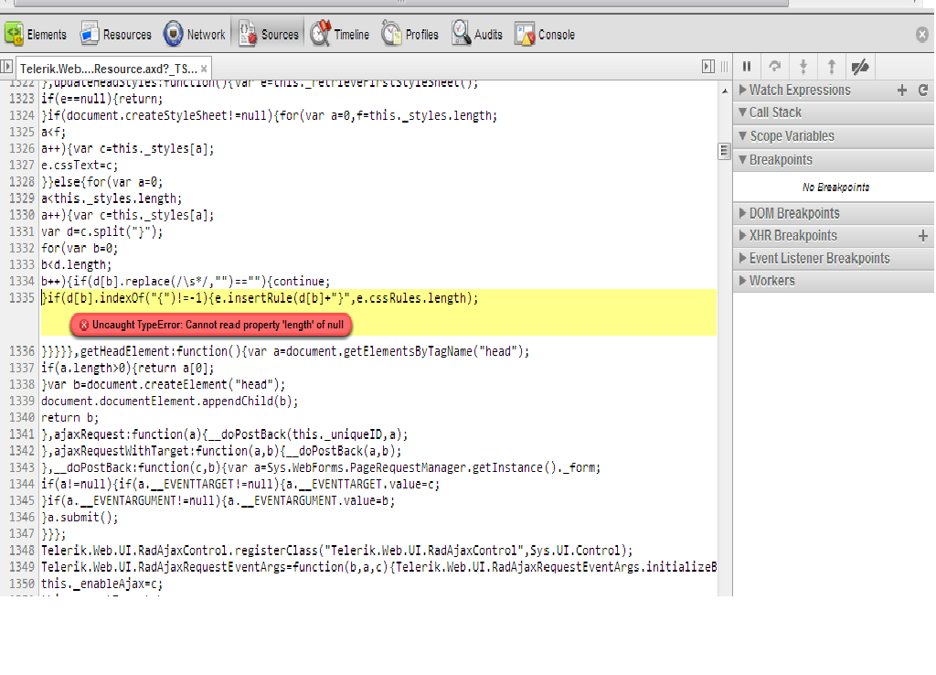Open the Elements panel
The width and height of the screenshot is (936, 675).
point(36,35)
